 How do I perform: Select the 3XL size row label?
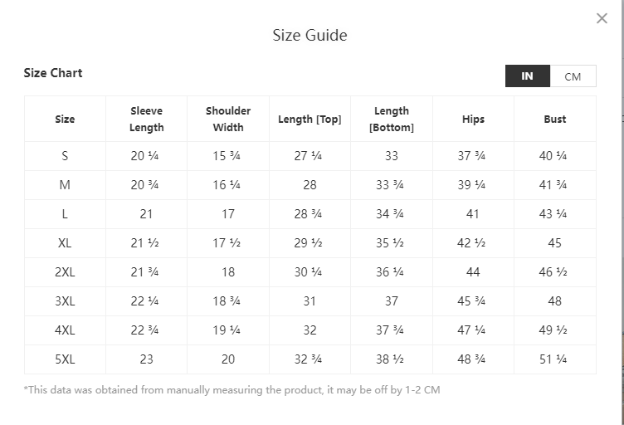[65, 301]
